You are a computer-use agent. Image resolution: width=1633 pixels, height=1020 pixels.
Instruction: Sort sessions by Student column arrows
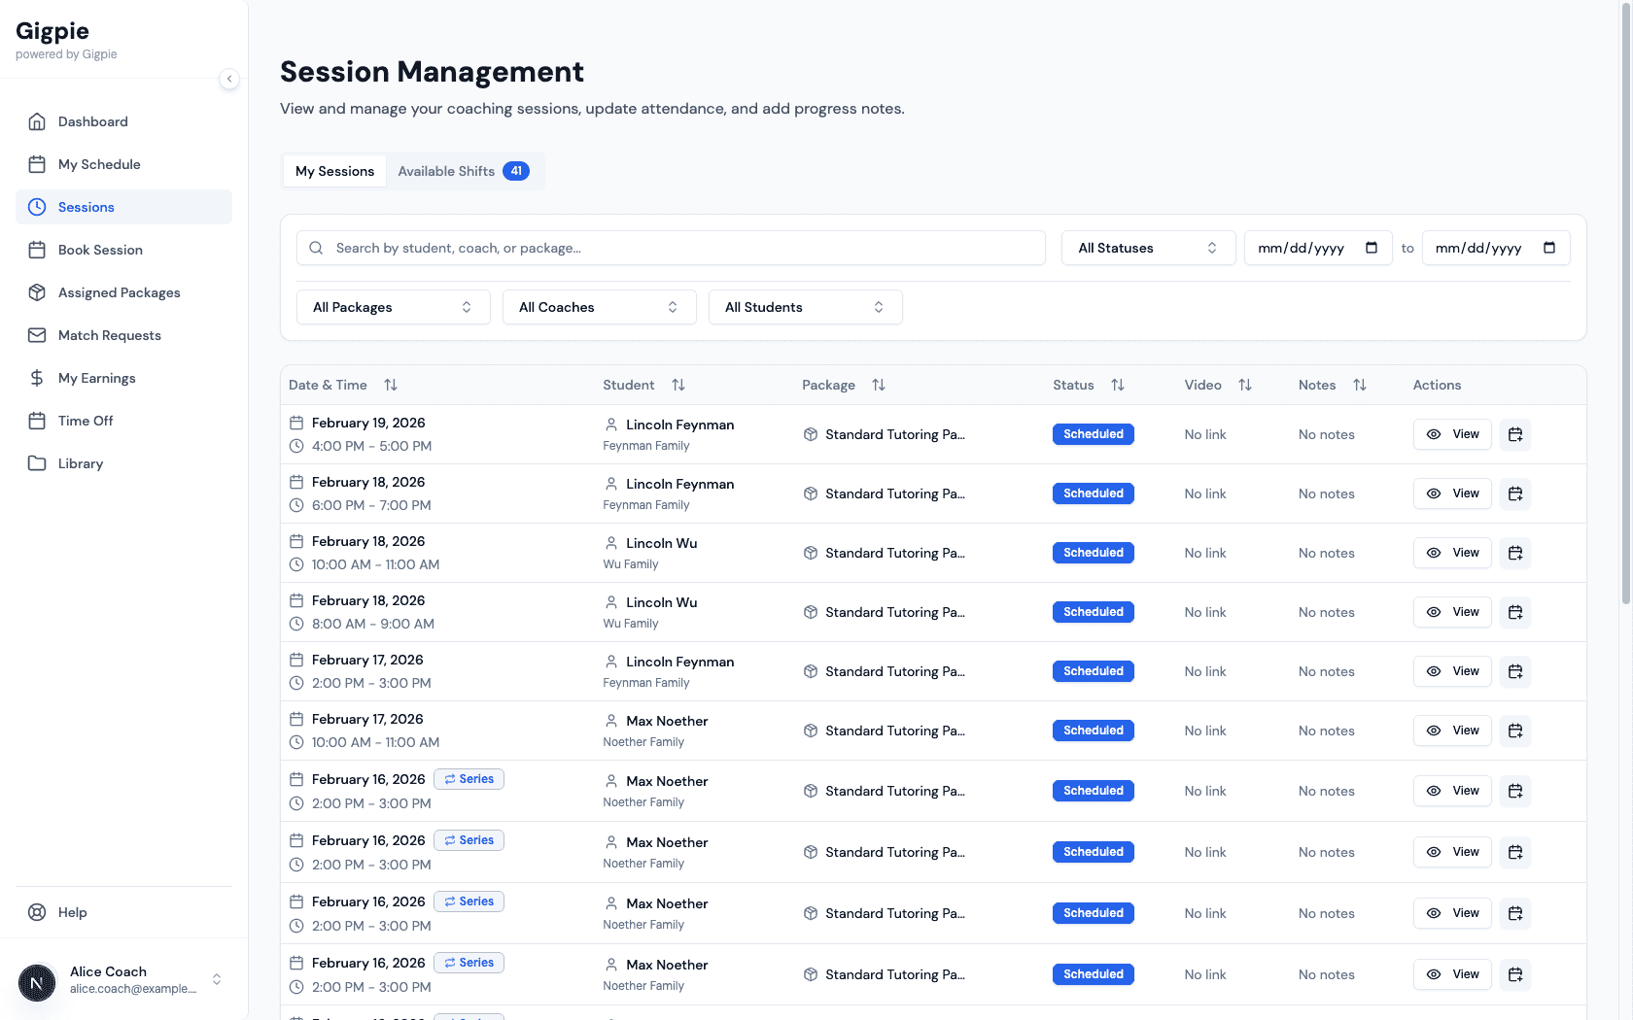678,385
